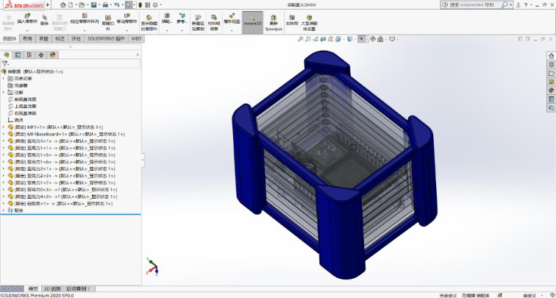
Task: Expand the MF1<1> component node
Action: pos(4,127)
